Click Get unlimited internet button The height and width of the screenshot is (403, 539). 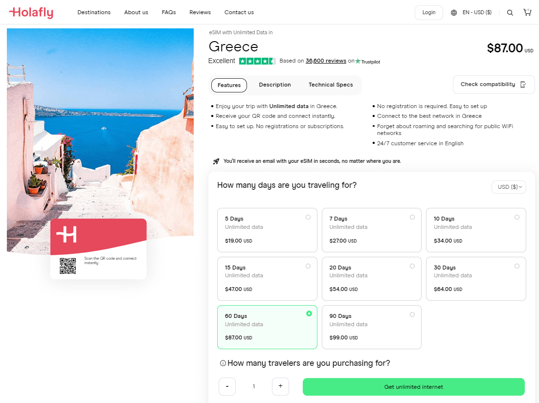pos(413,387)
